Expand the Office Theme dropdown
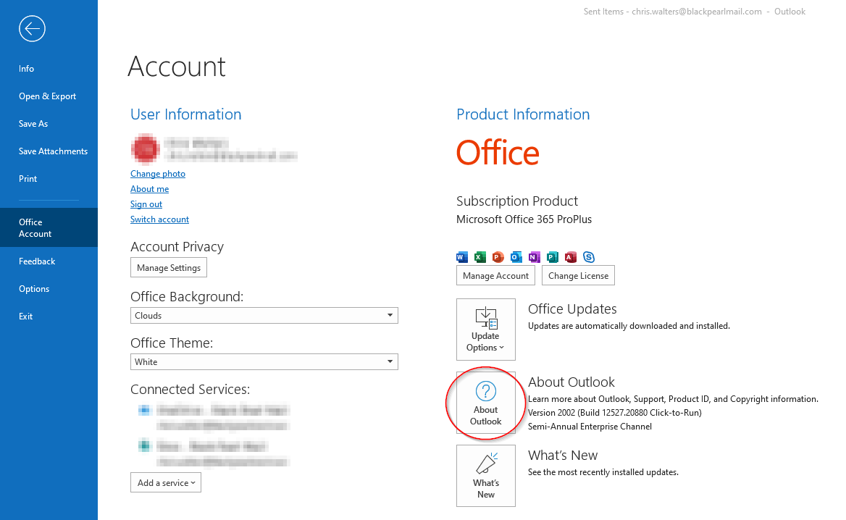The height and width of the screenshot is (520, 846). (264, 362)
